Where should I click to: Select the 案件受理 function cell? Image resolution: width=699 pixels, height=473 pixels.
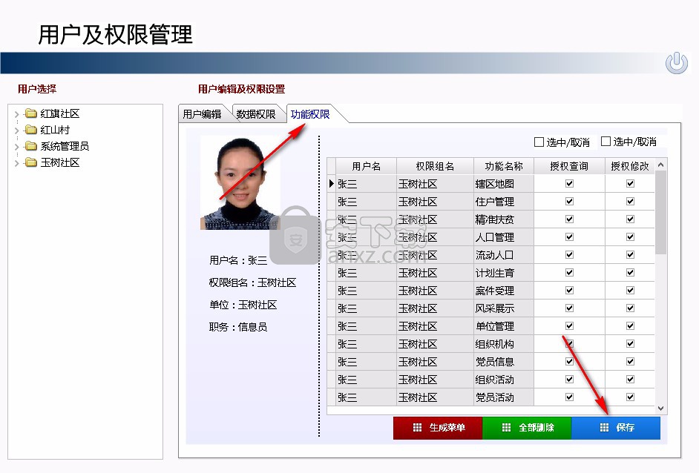[x=503, y=291]
